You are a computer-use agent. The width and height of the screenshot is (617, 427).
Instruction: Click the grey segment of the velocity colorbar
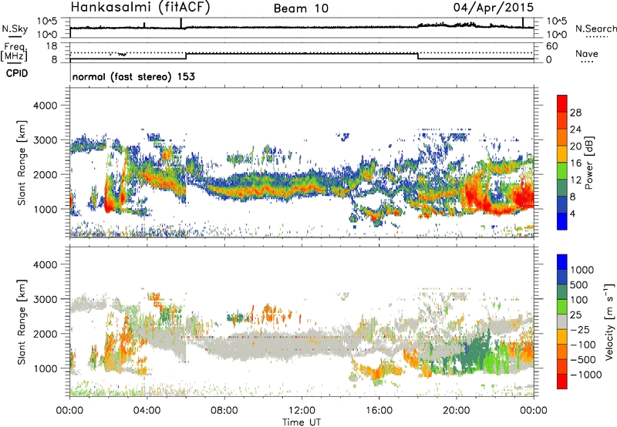562,321
